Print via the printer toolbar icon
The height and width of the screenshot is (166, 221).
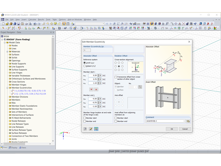point(26,24)
